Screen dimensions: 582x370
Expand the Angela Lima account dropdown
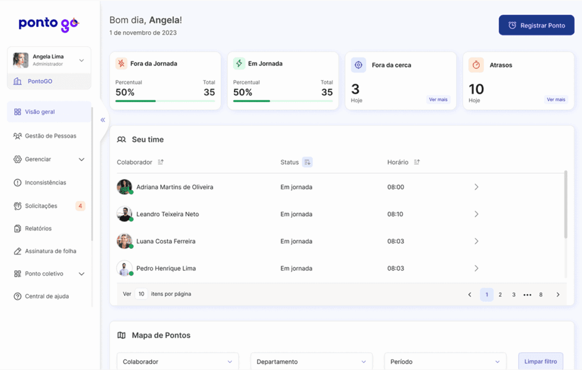tap(81, 60)
